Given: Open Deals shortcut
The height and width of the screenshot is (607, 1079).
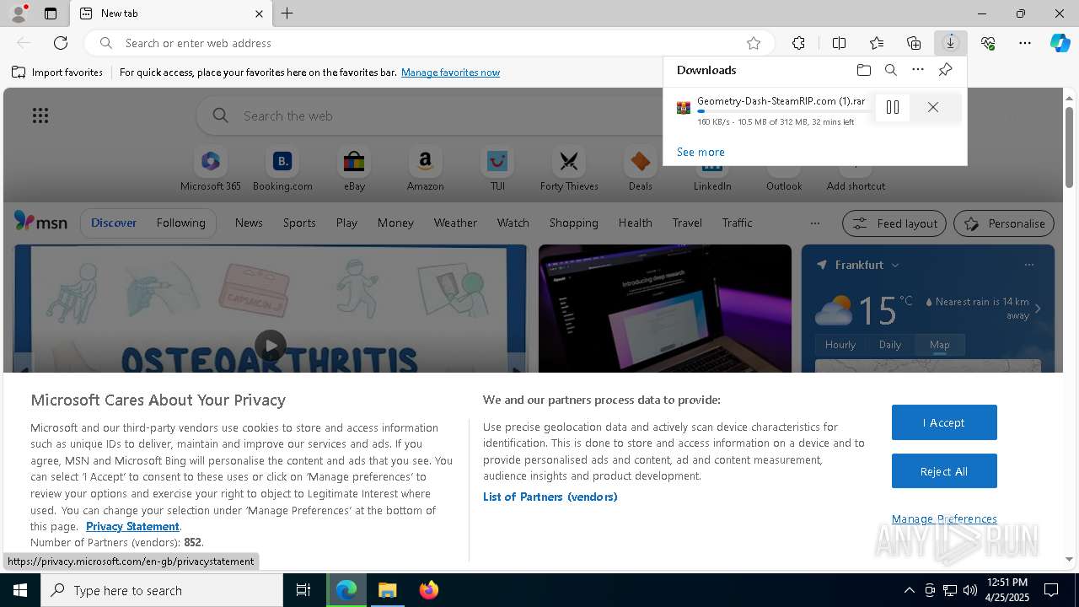Looking at the screenshot, I should pos(641,169).
